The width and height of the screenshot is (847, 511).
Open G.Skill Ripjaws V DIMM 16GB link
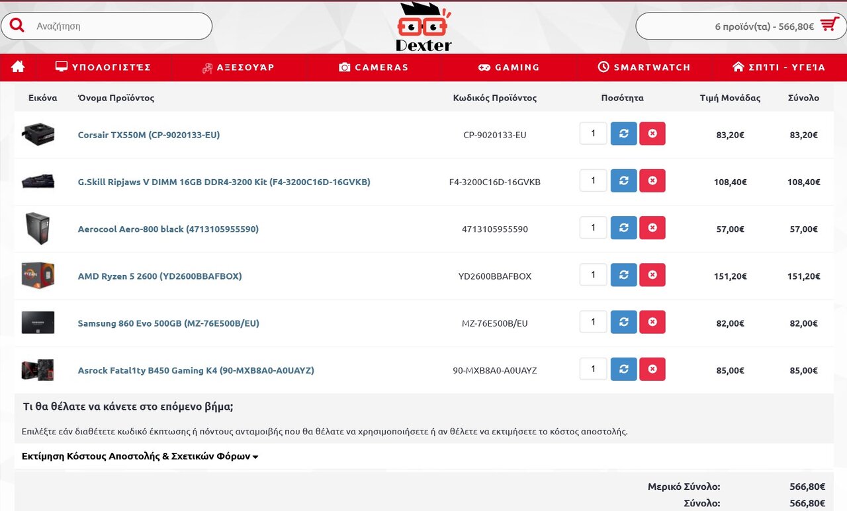click(x=224, y=182)
